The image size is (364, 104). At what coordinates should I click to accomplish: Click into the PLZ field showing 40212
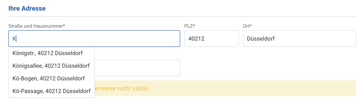211,39
